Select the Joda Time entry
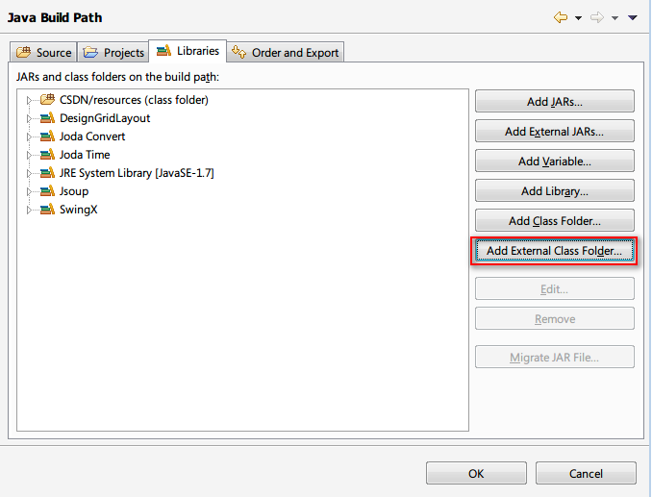Screen dimensions: 652x497 pyautogui.click(x=85, y=155)
